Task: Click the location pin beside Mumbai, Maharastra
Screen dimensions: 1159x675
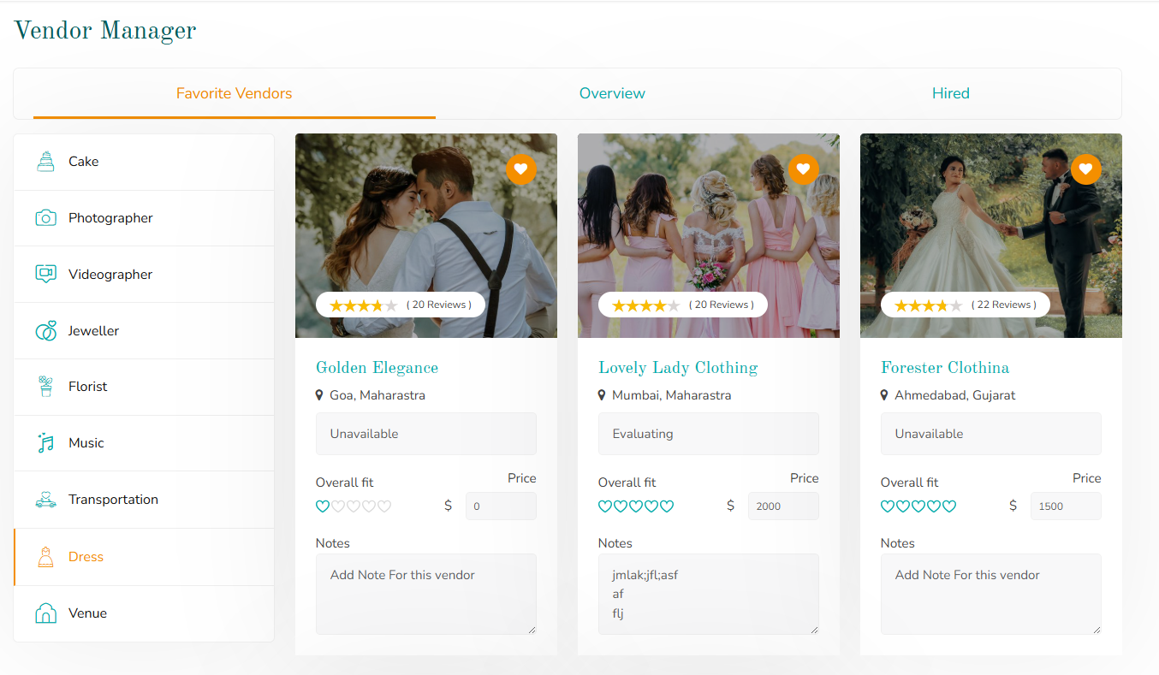Action: tap(602, 395)
